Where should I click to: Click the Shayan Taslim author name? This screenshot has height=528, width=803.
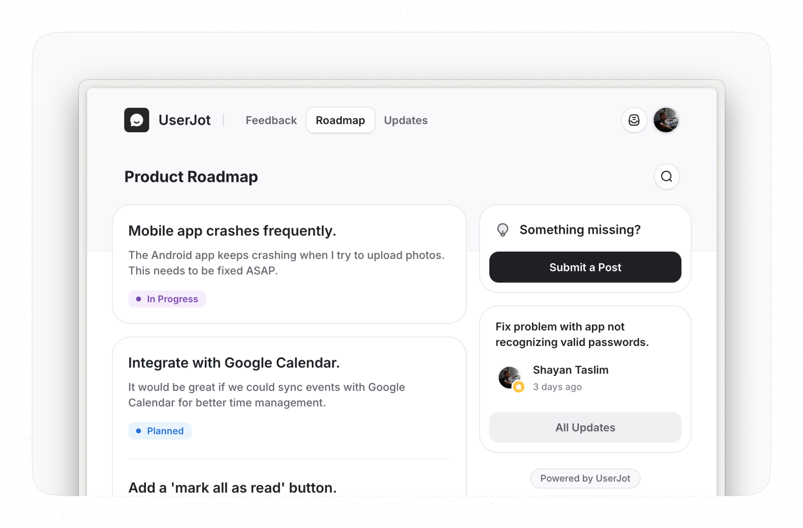coord(570,370)
